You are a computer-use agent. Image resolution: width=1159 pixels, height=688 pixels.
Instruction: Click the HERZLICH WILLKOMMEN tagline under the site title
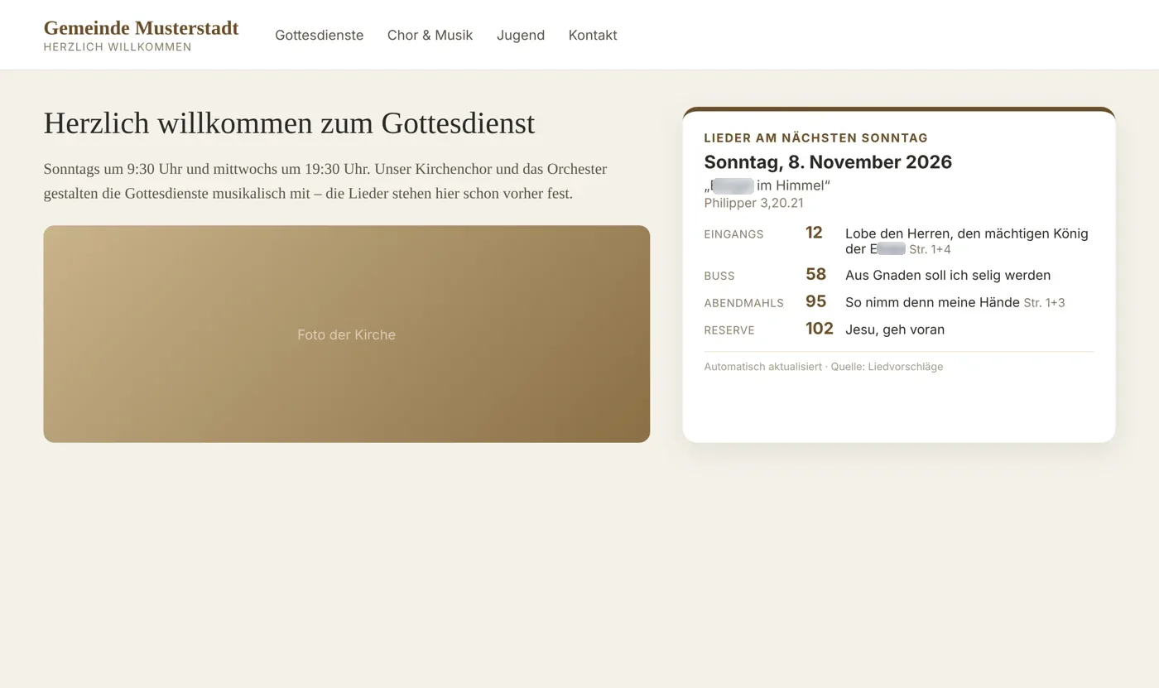pos(118,47)
